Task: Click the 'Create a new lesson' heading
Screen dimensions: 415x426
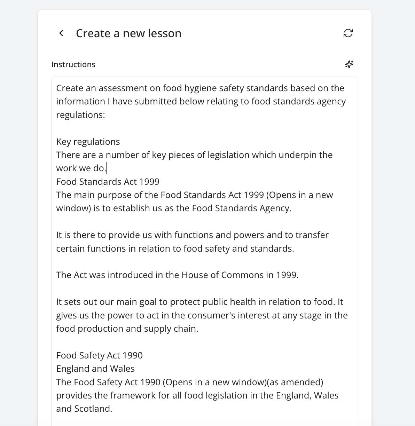Action: pyautogui.click(x=128, y=33)
